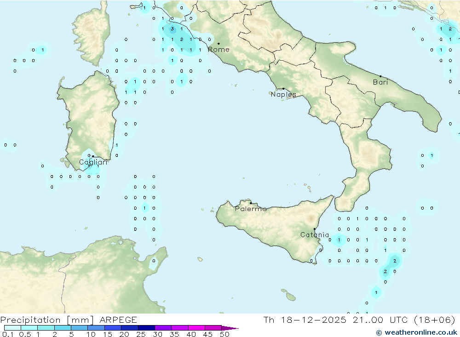This screenshot has width=460, height=337.
Task: Click the "(18+06)" forecast offset text
Action: (x=435, y=320)
